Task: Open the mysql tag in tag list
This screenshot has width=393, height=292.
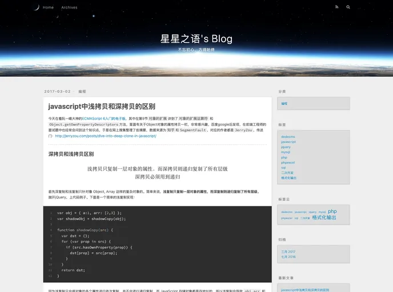Action: [x=286, y=152]
